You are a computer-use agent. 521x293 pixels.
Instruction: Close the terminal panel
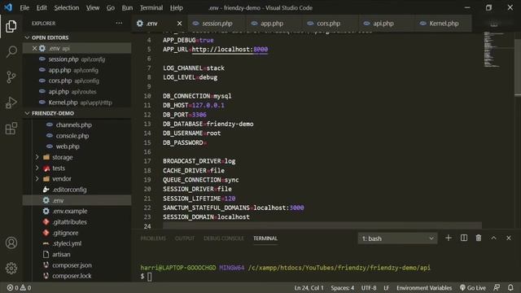pos(509,238)
